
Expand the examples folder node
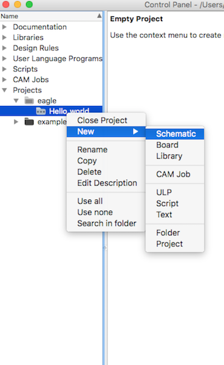pyautogui.click(x=16, y=122)
